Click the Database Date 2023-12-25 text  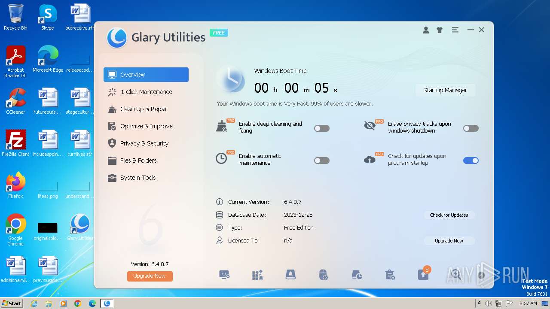click(298, 215)
